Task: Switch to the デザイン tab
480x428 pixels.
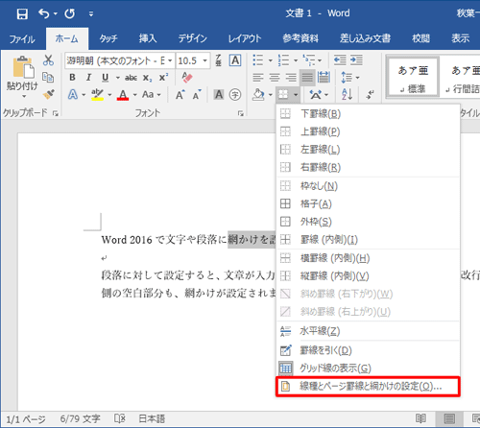Action: [192, 38]
